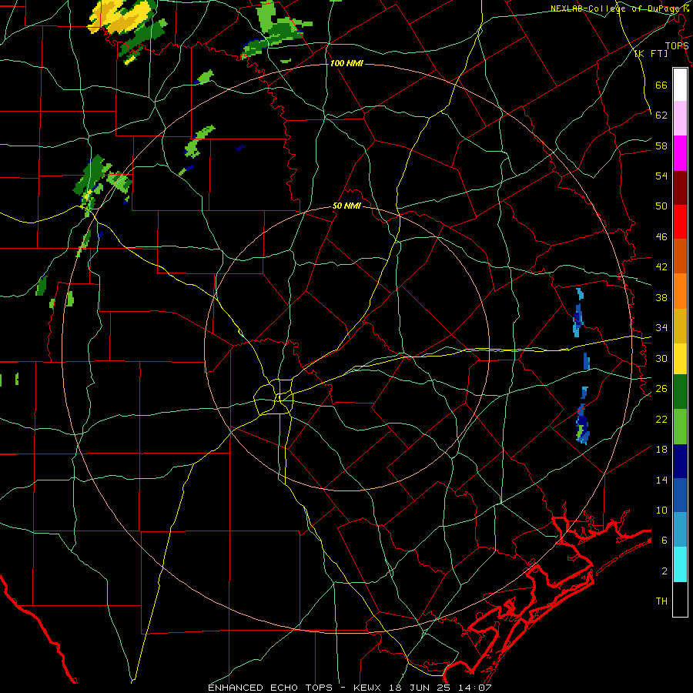The image size is (693, 693).
Task: Click the '14:07' timestamp in caption
Action: point(475,688)
